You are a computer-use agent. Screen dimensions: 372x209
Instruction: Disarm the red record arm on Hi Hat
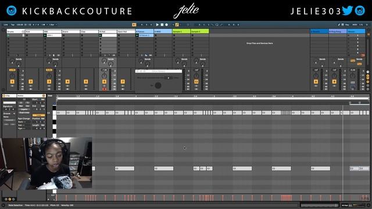[x=104, y=89]
